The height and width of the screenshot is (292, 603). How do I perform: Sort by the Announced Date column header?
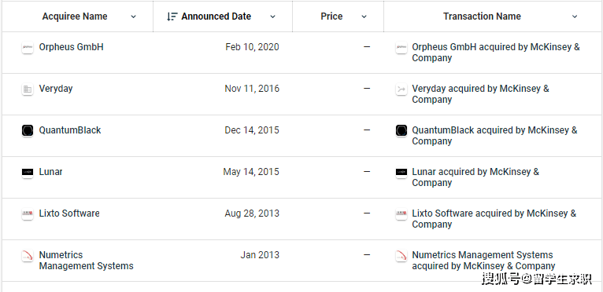tap(216, 16)
